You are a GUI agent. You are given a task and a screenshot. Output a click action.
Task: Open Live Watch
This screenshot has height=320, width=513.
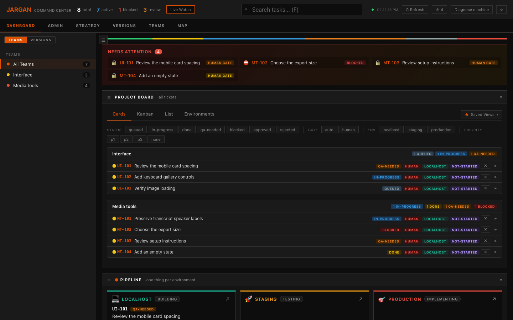click(181, 10)
